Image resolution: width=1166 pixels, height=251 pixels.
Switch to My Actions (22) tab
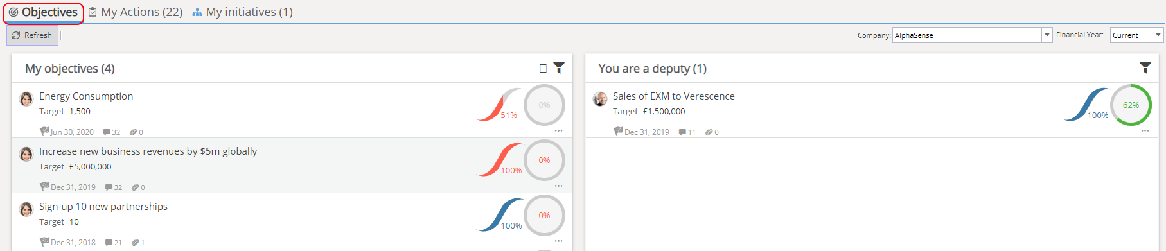(136, 12)
